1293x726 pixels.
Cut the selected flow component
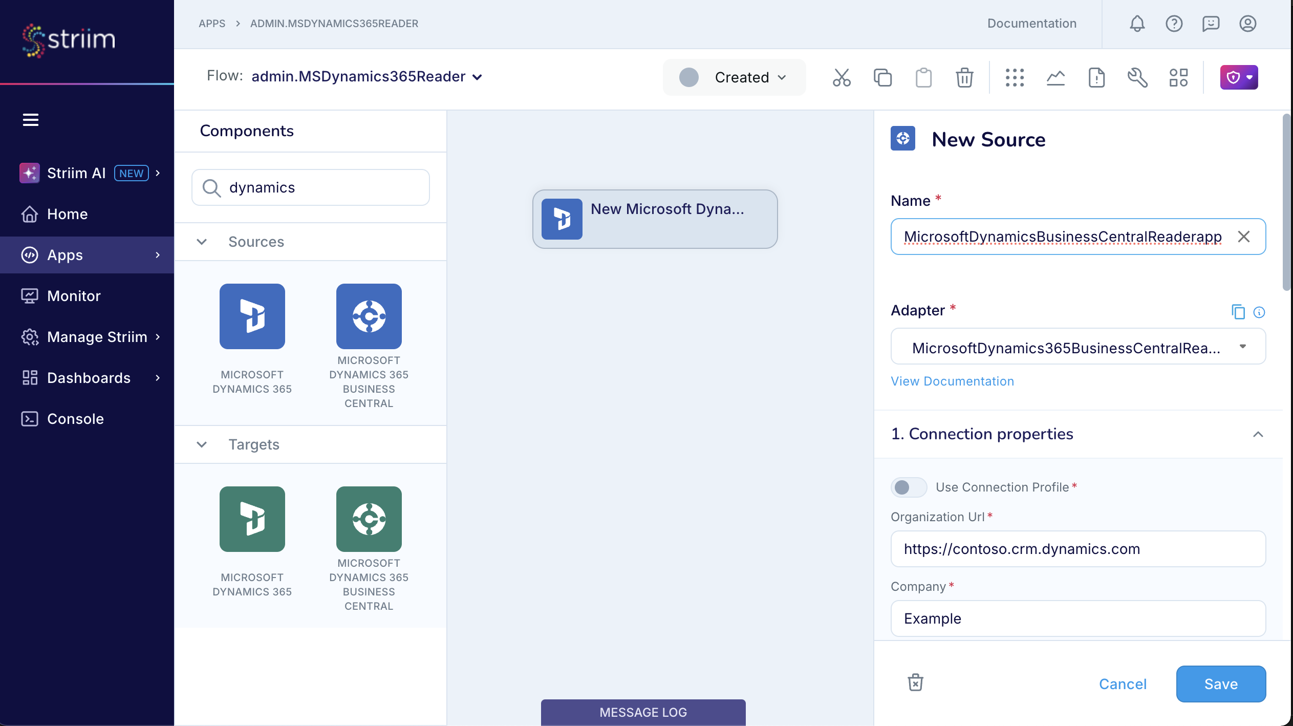point(841,77)
